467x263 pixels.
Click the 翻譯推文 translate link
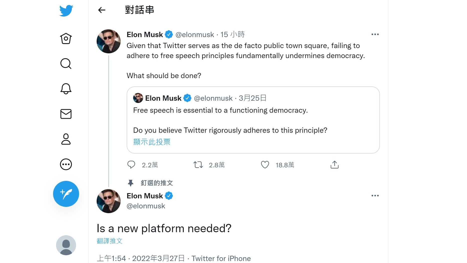[110, 241]
